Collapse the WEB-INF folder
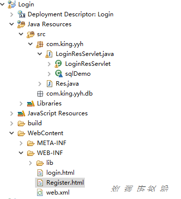 [21, 153]
